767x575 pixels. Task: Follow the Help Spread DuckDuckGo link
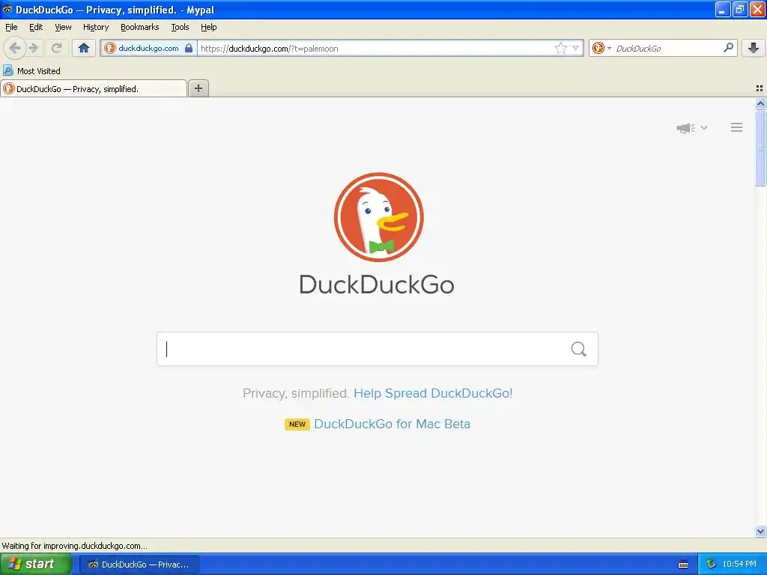point(433,393)
